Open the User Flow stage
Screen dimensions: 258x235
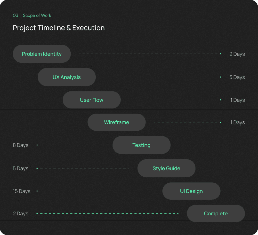92,100
